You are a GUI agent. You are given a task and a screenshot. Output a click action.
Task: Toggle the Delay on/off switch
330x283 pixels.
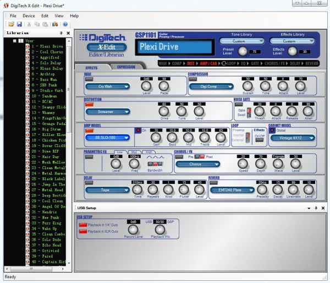pyautogui.click(x=89, y=183)
